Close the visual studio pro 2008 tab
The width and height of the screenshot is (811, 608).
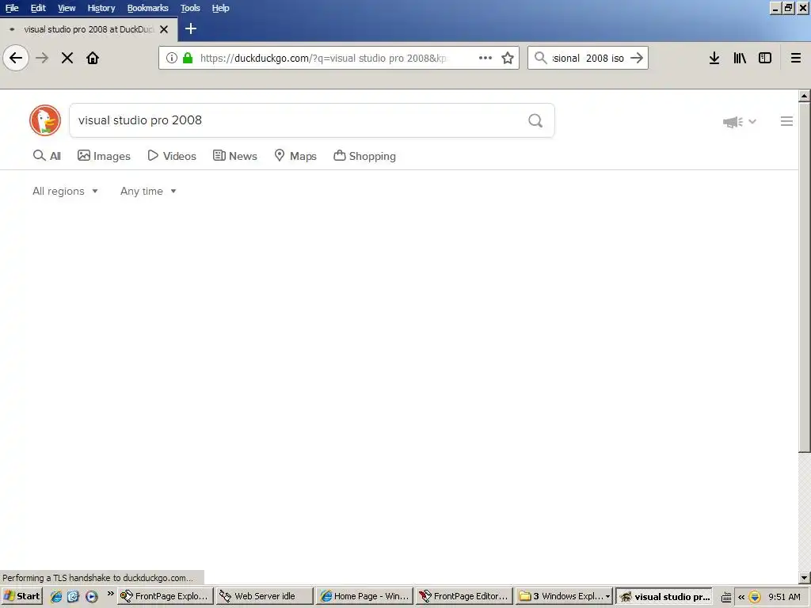point(164,29)
